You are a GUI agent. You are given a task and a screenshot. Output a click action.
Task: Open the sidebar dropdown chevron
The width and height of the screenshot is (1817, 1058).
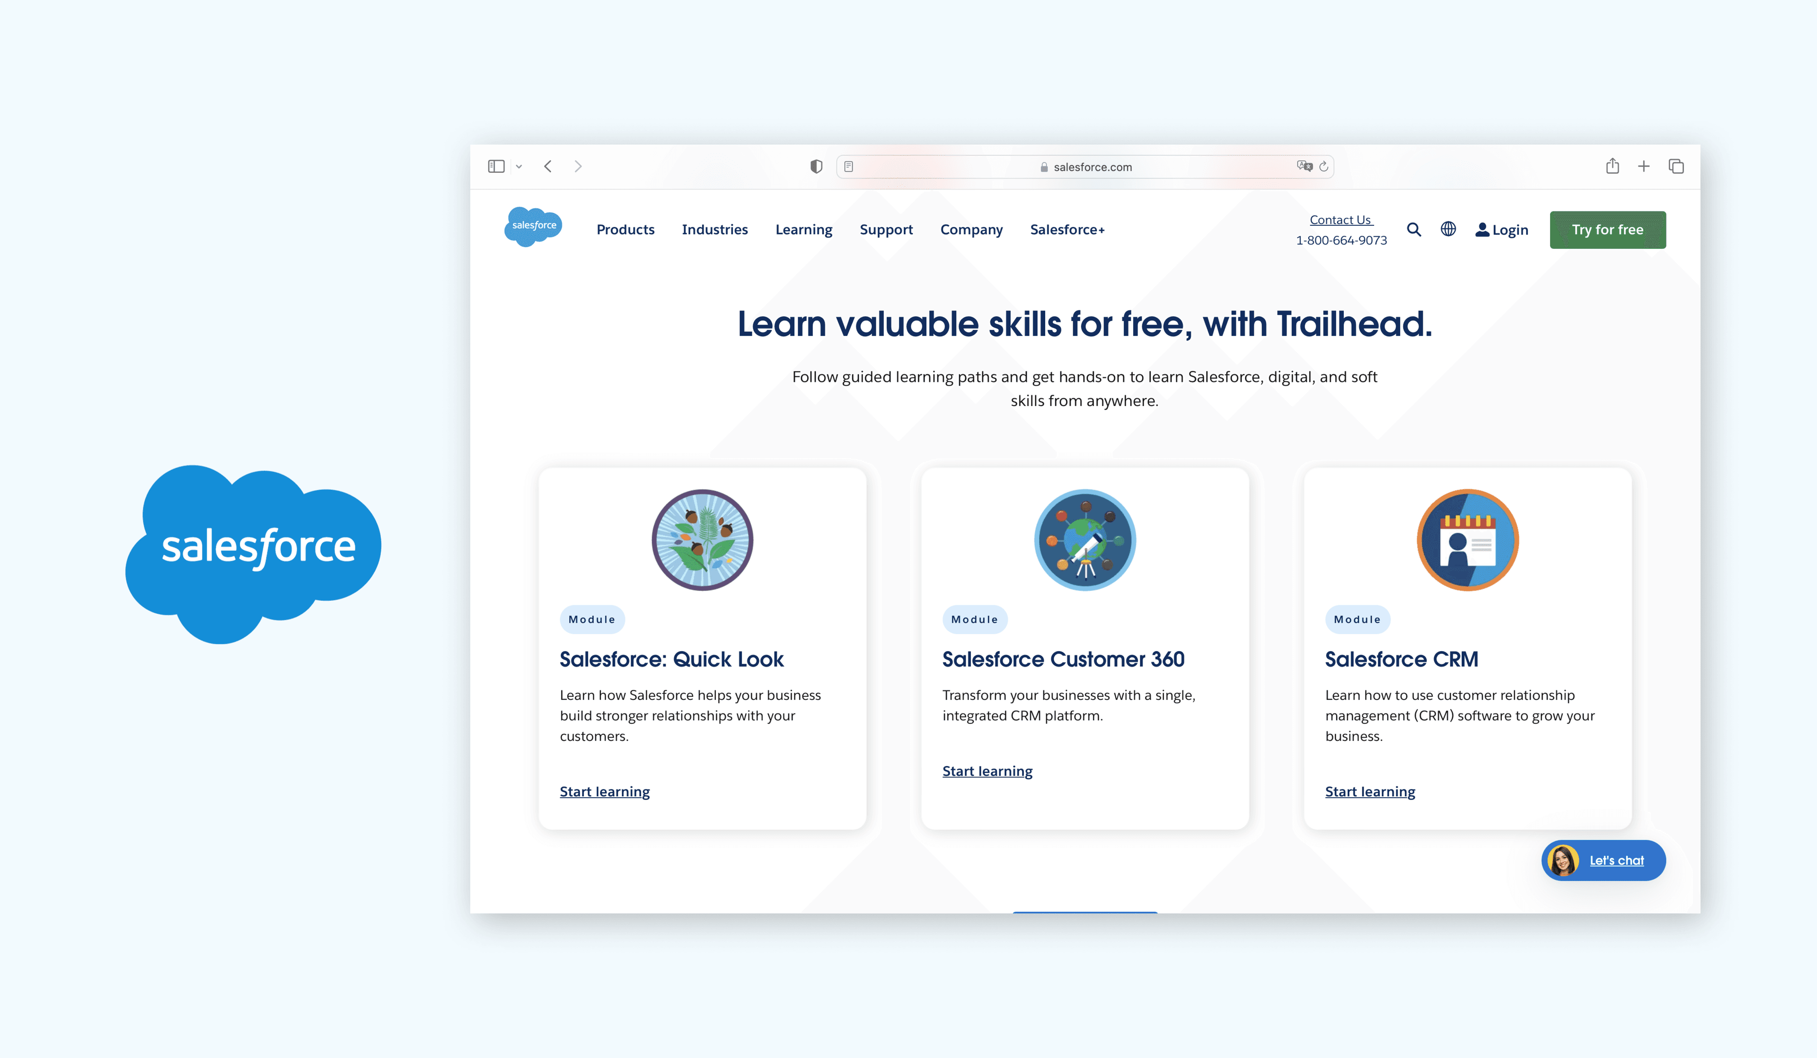click(x=519, y=167)
